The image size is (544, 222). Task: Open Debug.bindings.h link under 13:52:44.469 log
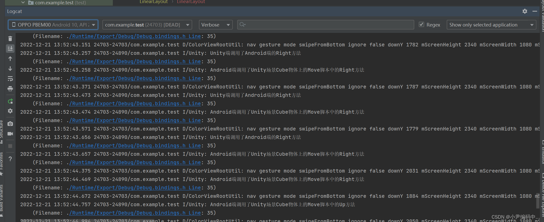click(x=135, y=188)
